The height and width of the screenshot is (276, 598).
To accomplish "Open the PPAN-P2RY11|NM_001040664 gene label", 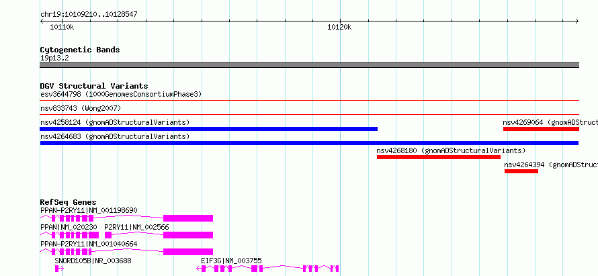I will [89, 244].
